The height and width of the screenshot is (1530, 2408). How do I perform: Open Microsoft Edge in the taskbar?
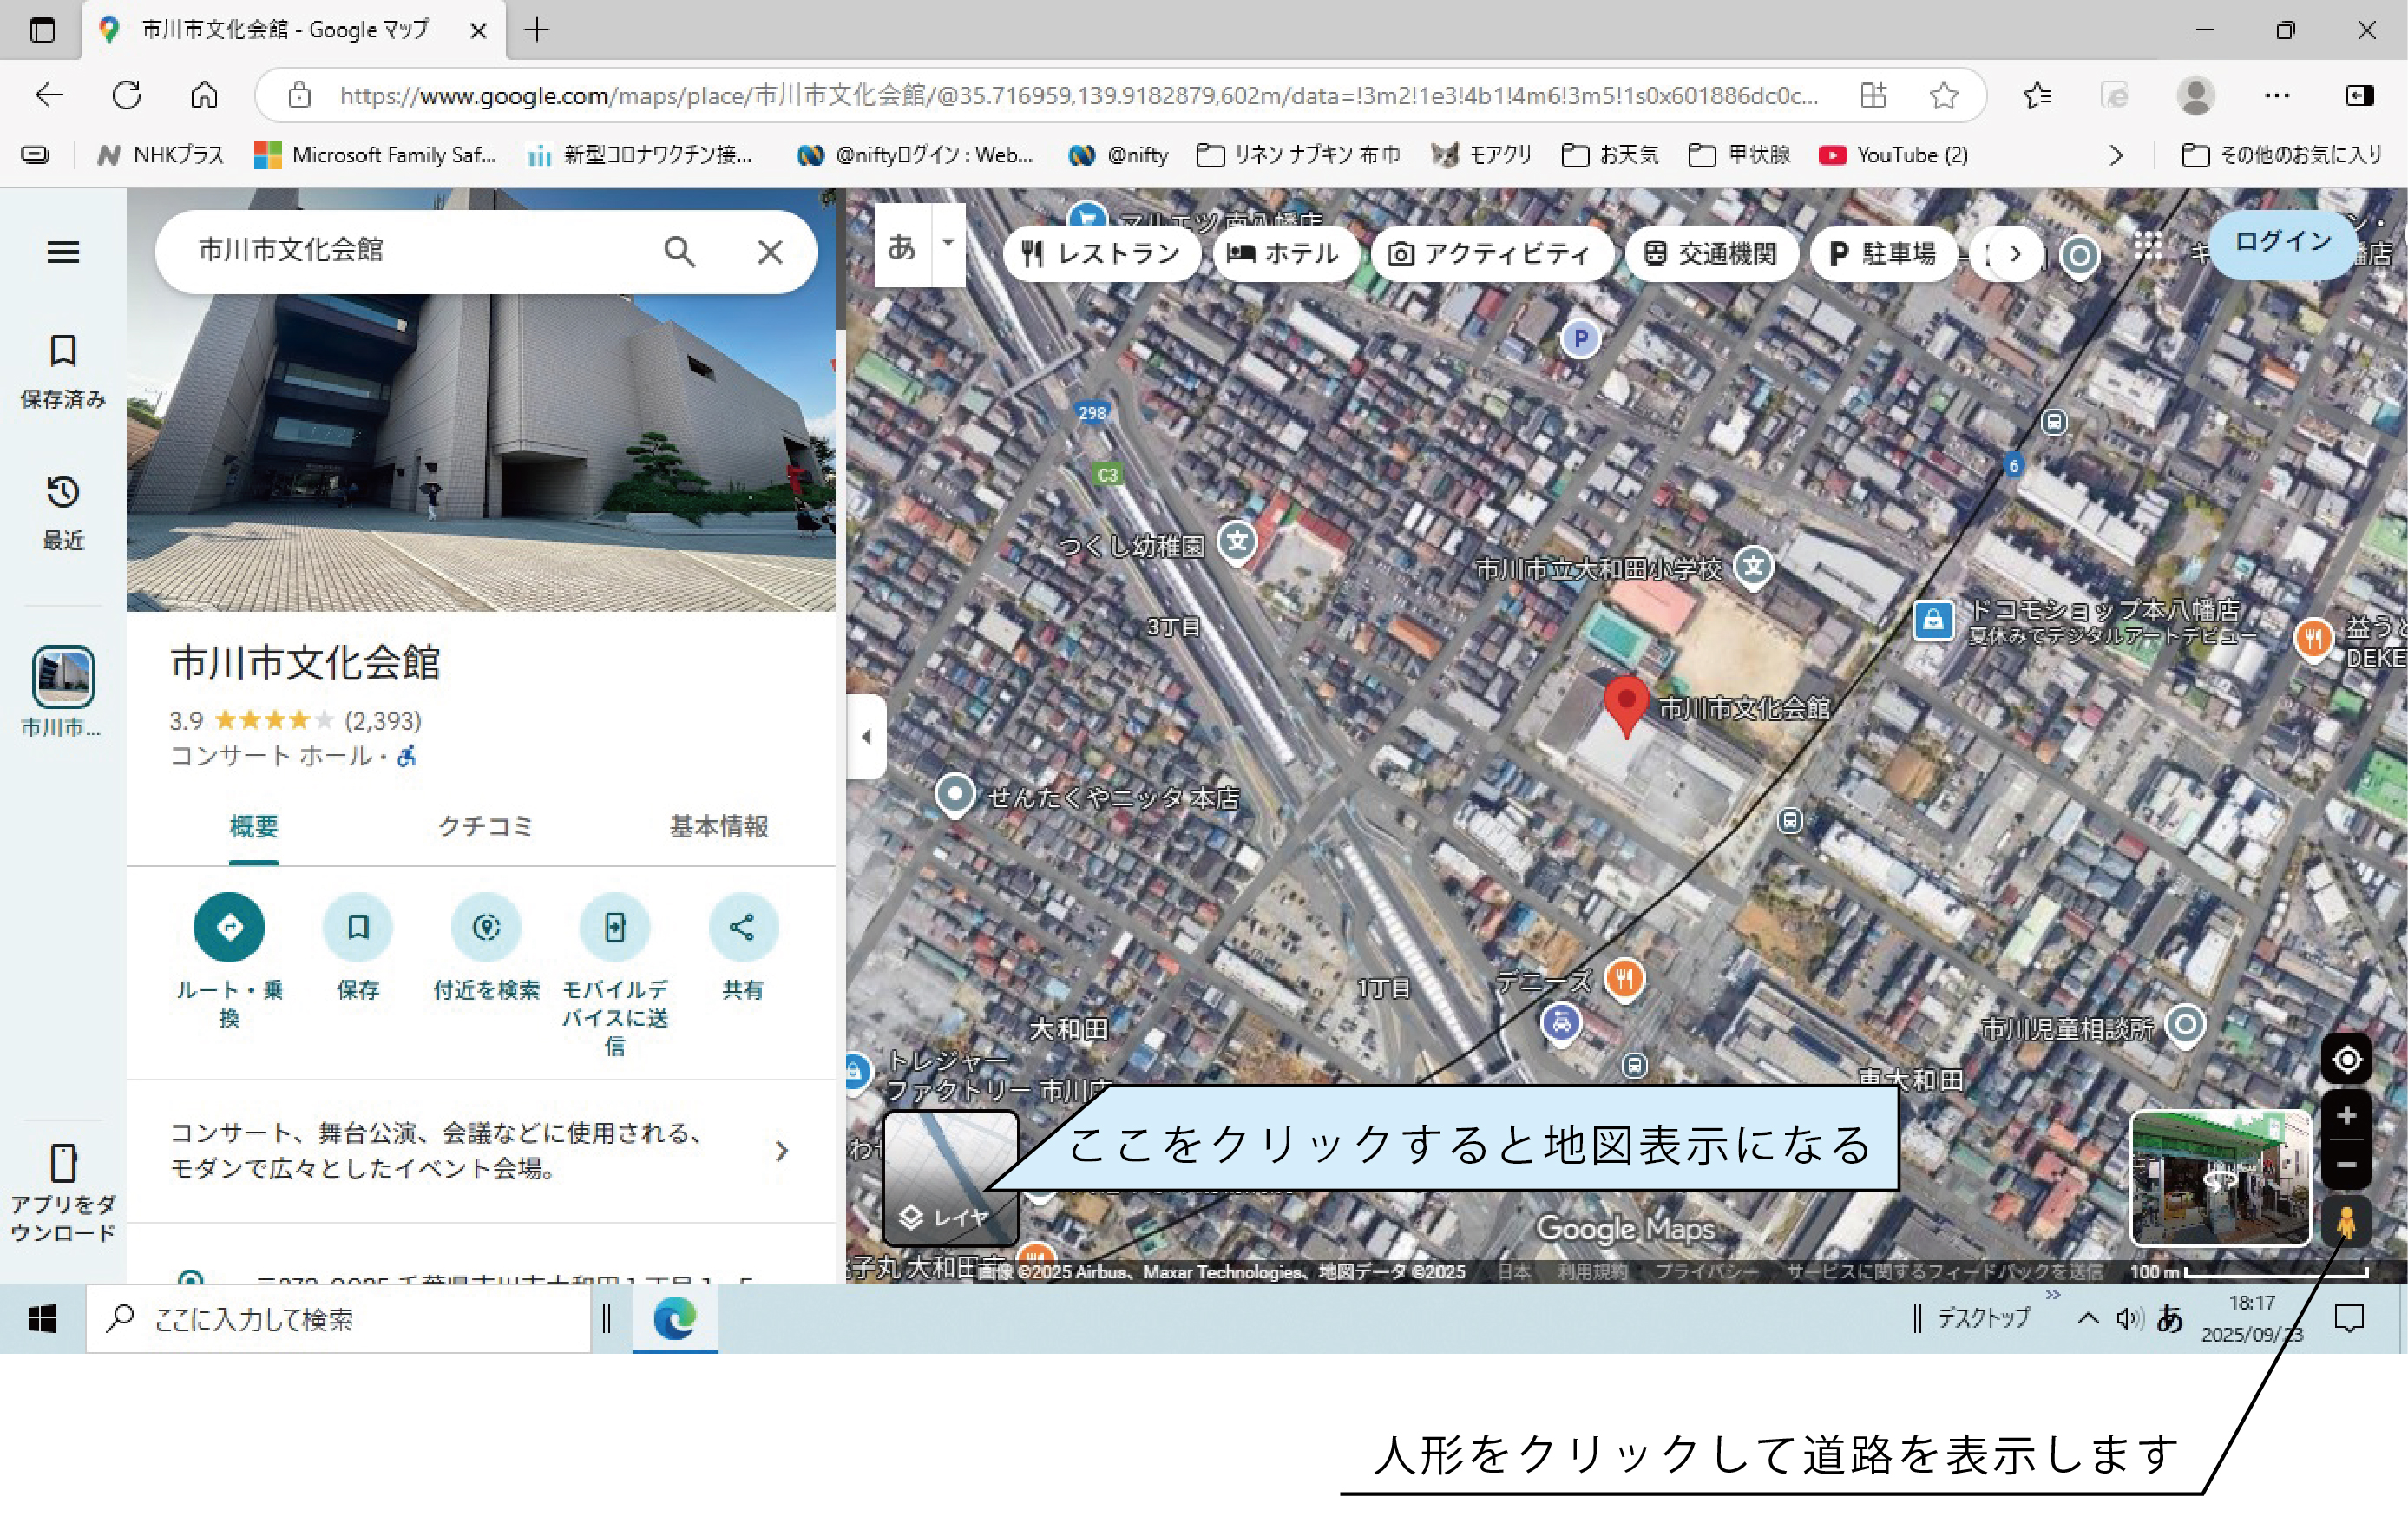coord(674,1319)
